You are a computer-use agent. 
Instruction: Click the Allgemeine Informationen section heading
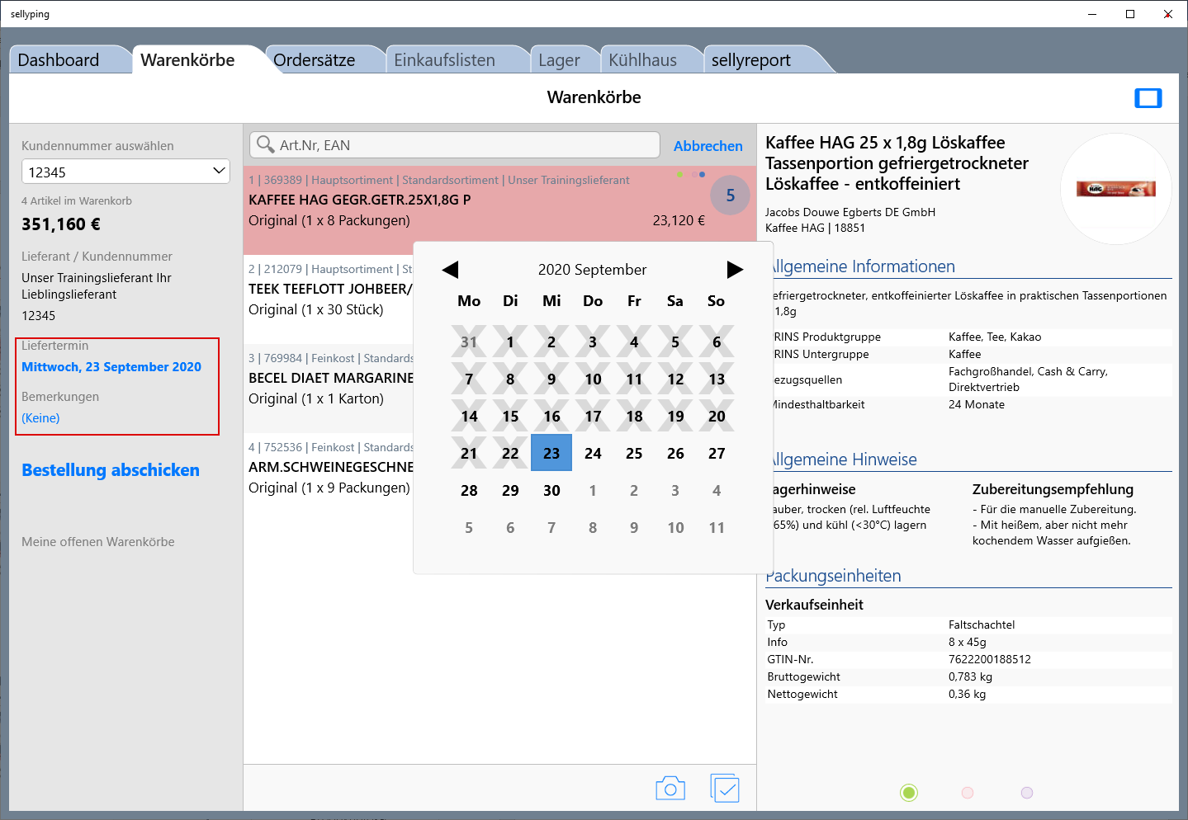coord(862,266)
